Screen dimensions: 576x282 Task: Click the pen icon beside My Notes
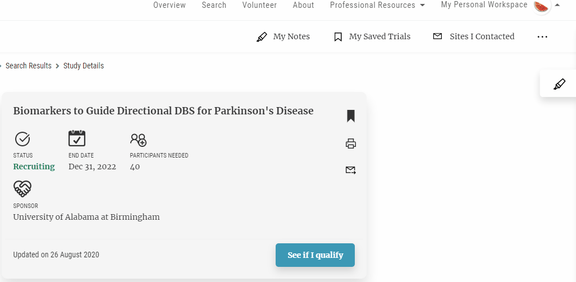pos(262,36)
